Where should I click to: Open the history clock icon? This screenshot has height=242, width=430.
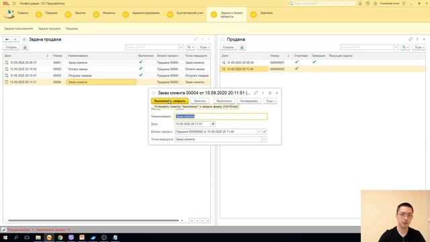368,3
